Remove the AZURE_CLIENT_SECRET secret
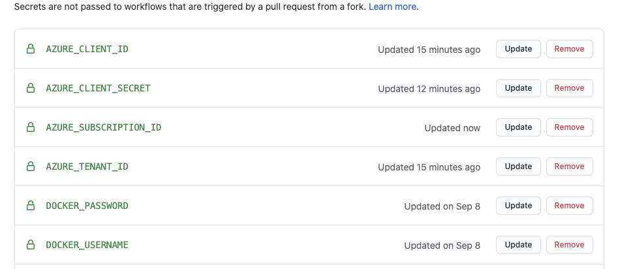The height and width of the screenshot is (269, 618). 569,88
